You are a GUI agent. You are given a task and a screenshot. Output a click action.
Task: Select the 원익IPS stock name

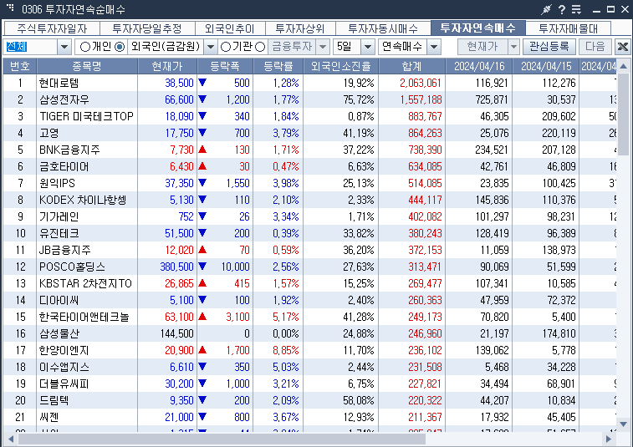[x=57, y=183]
